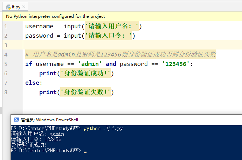Click line number 4 in the gutter
The height and width of the screenshot is (160, 242).
[6, 54]
